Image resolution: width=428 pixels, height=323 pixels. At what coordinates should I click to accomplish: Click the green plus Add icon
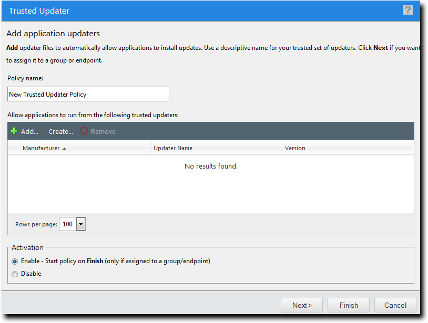coord(14,131)
